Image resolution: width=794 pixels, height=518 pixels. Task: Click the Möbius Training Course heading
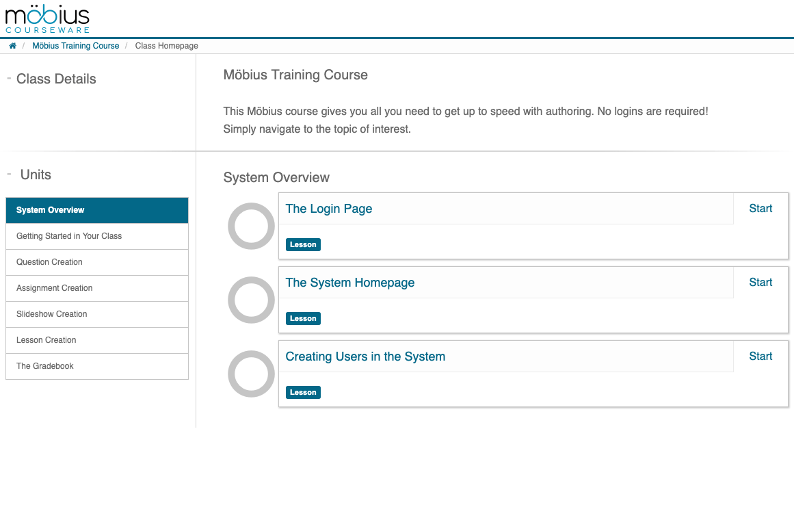(x=295, y=75)
